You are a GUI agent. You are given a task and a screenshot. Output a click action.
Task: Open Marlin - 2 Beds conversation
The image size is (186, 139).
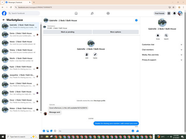[20, 60]
